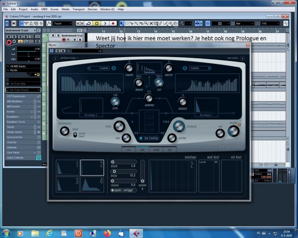Screen dimensions: 298x238
Task: Select the Mute X tool
Action: (151, 23)
